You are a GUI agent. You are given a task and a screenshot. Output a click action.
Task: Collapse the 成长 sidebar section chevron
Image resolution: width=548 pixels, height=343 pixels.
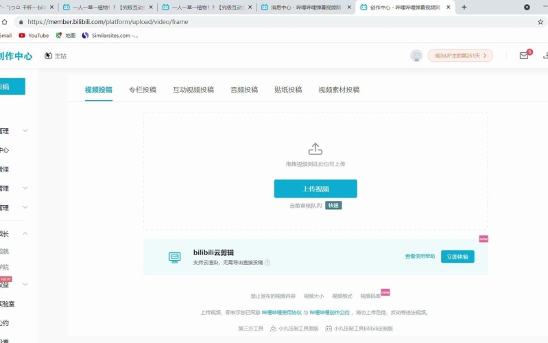coord(25,233)
